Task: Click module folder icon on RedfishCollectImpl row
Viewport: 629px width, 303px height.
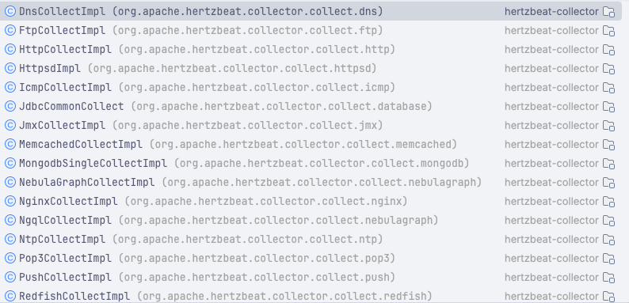Action: click(x=609, y=296)
